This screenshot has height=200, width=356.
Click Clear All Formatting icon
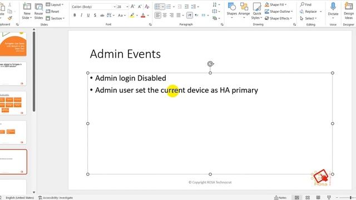[147, 7]
